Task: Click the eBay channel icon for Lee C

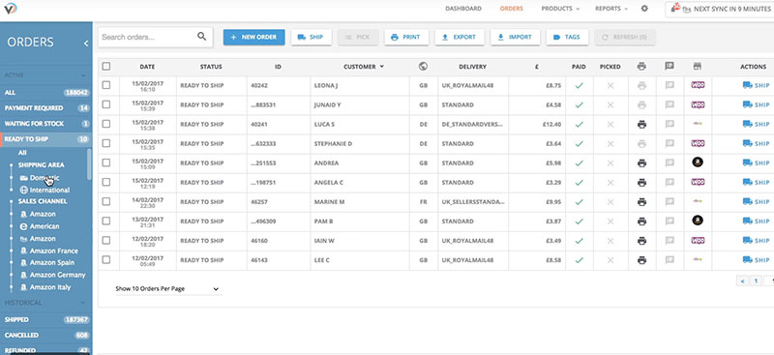Action: click(x=698, y=259)
